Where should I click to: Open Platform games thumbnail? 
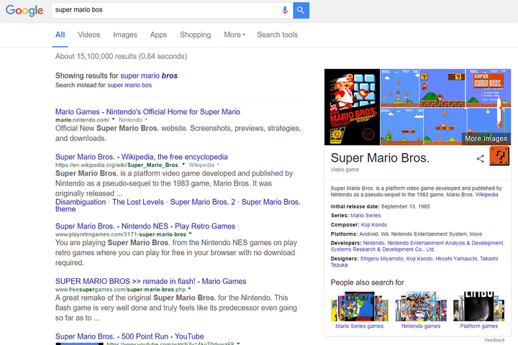point(479,306)
